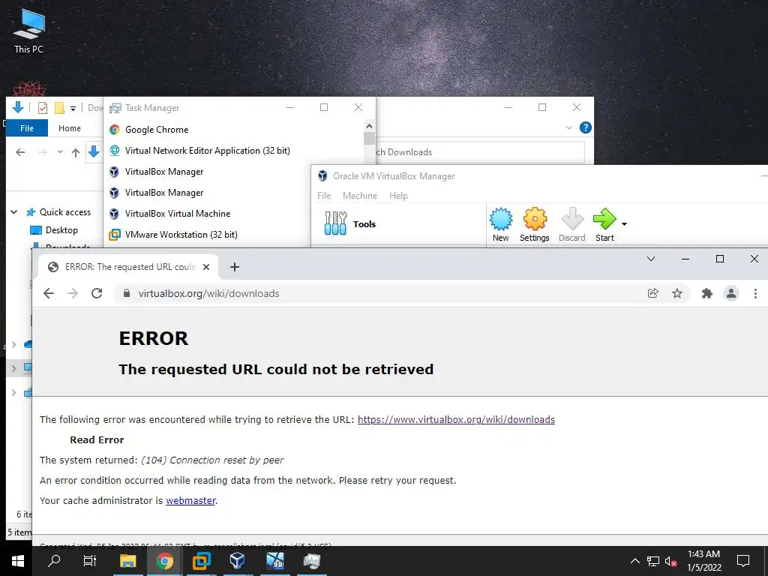Open Chrome three-dot menu
Viewport: 768px width, 576px height.
tap(755, 293)
